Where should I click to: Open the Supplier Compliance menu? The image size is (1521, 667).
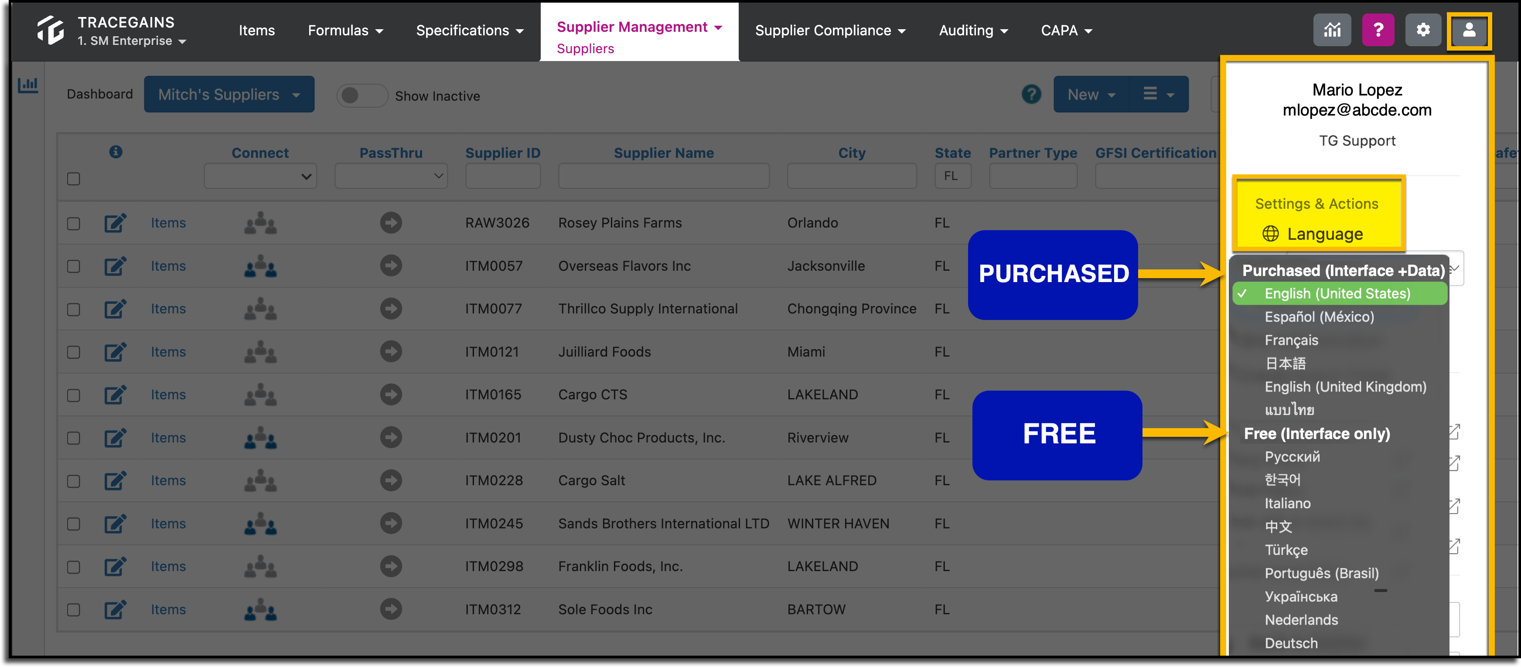(x=830, y=30)
